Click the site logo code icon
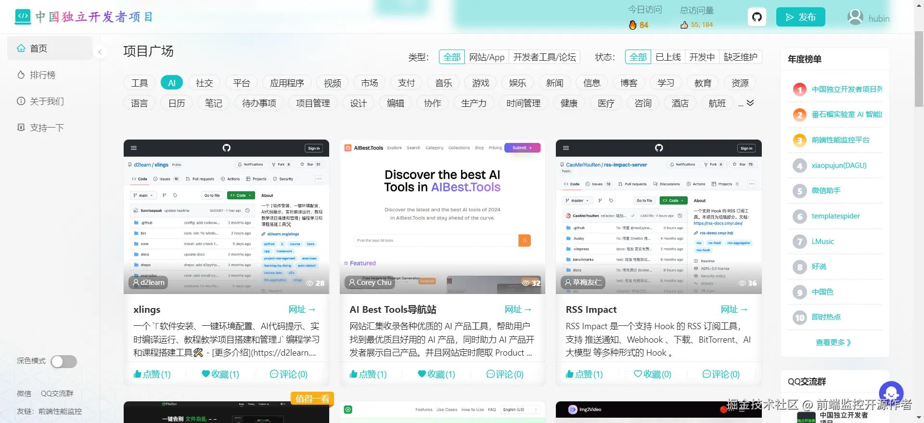The width and height of the screenshot is (924, 423). click(x=23, y=17)
